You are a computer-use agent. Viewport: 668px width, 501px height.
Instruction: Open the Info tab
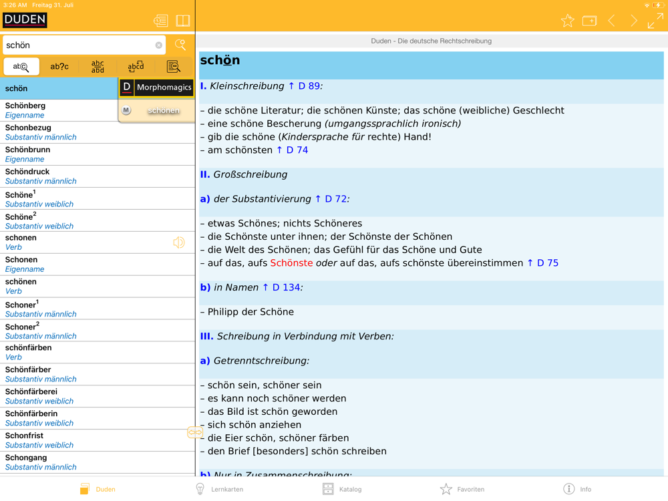click(577, 489)
